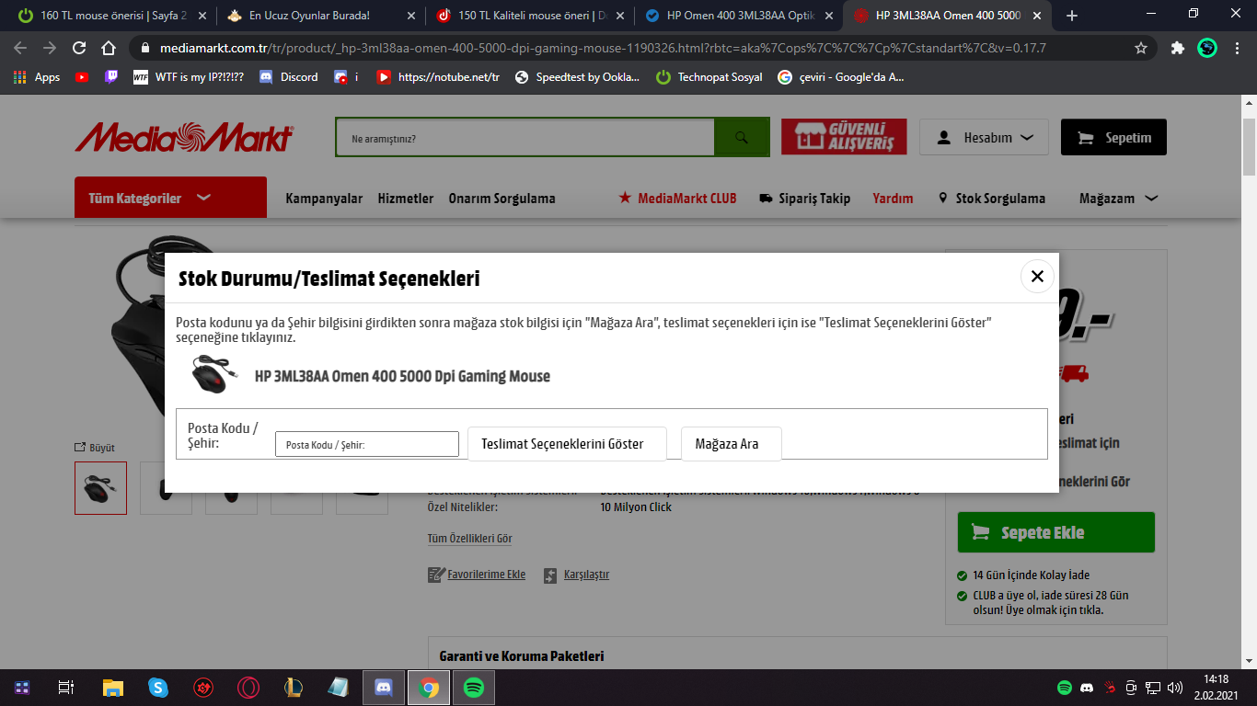Launch League of Legends from the taskbar

click(x=293, y=688)
